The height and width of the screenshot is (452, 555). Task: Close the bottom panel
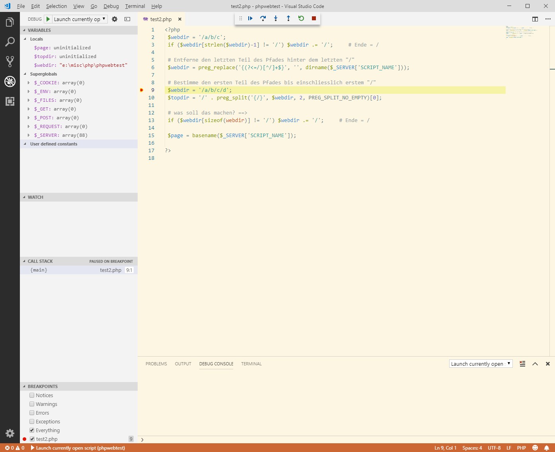(548, 364)
